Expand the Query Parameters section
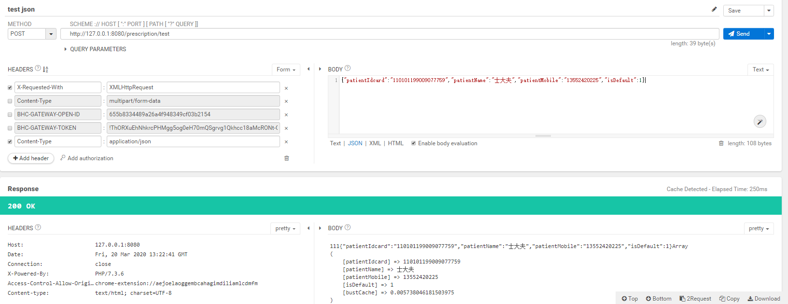This screenshot has height=304, width=788. click(66, 49)
